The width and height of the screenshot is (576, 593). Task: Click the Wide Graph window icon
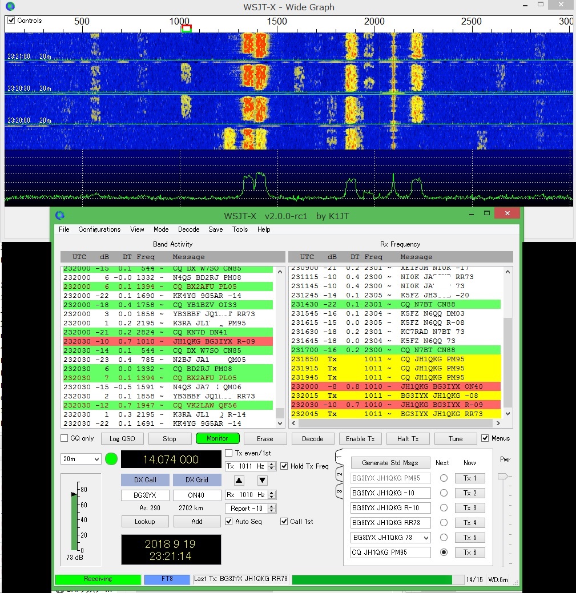point(9,6)
